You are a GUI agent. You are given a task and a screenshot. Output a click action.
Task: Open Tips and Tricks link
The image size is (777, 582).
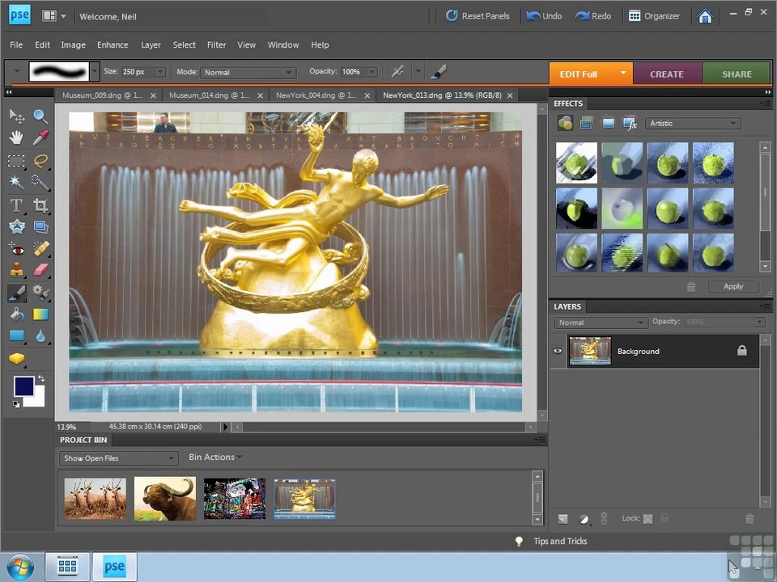pos(560,542)
